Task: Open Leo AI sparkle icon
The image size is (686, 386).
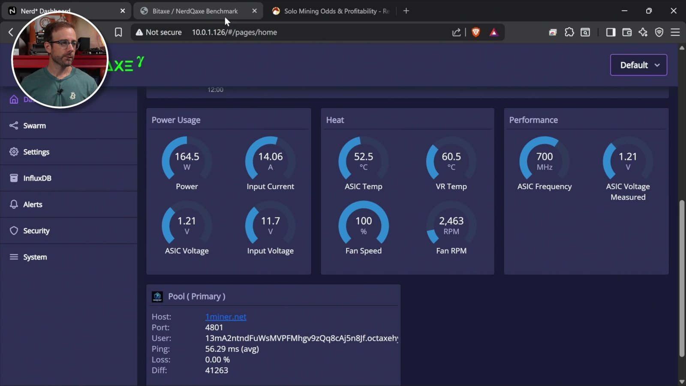Action: click(x=643, y=32)
